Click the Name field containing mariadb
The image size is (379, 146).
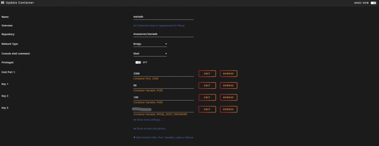click(163, 17)
